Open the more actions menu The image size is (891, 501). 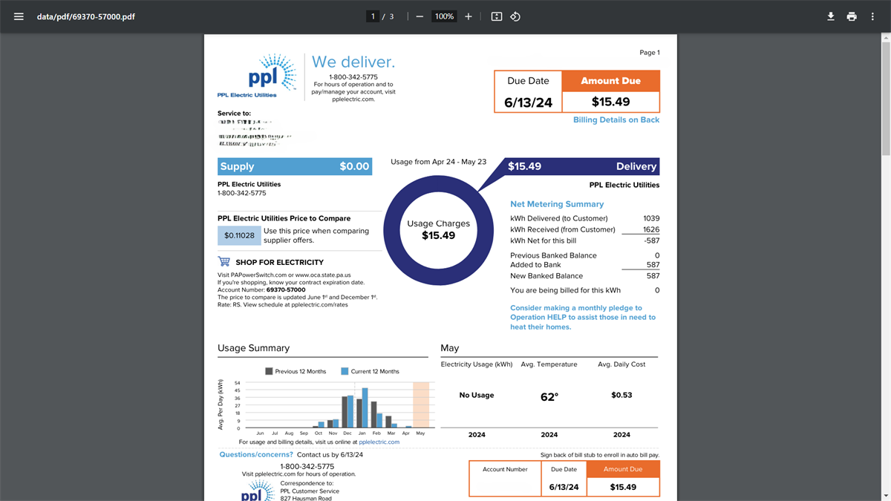pos(872,16)
